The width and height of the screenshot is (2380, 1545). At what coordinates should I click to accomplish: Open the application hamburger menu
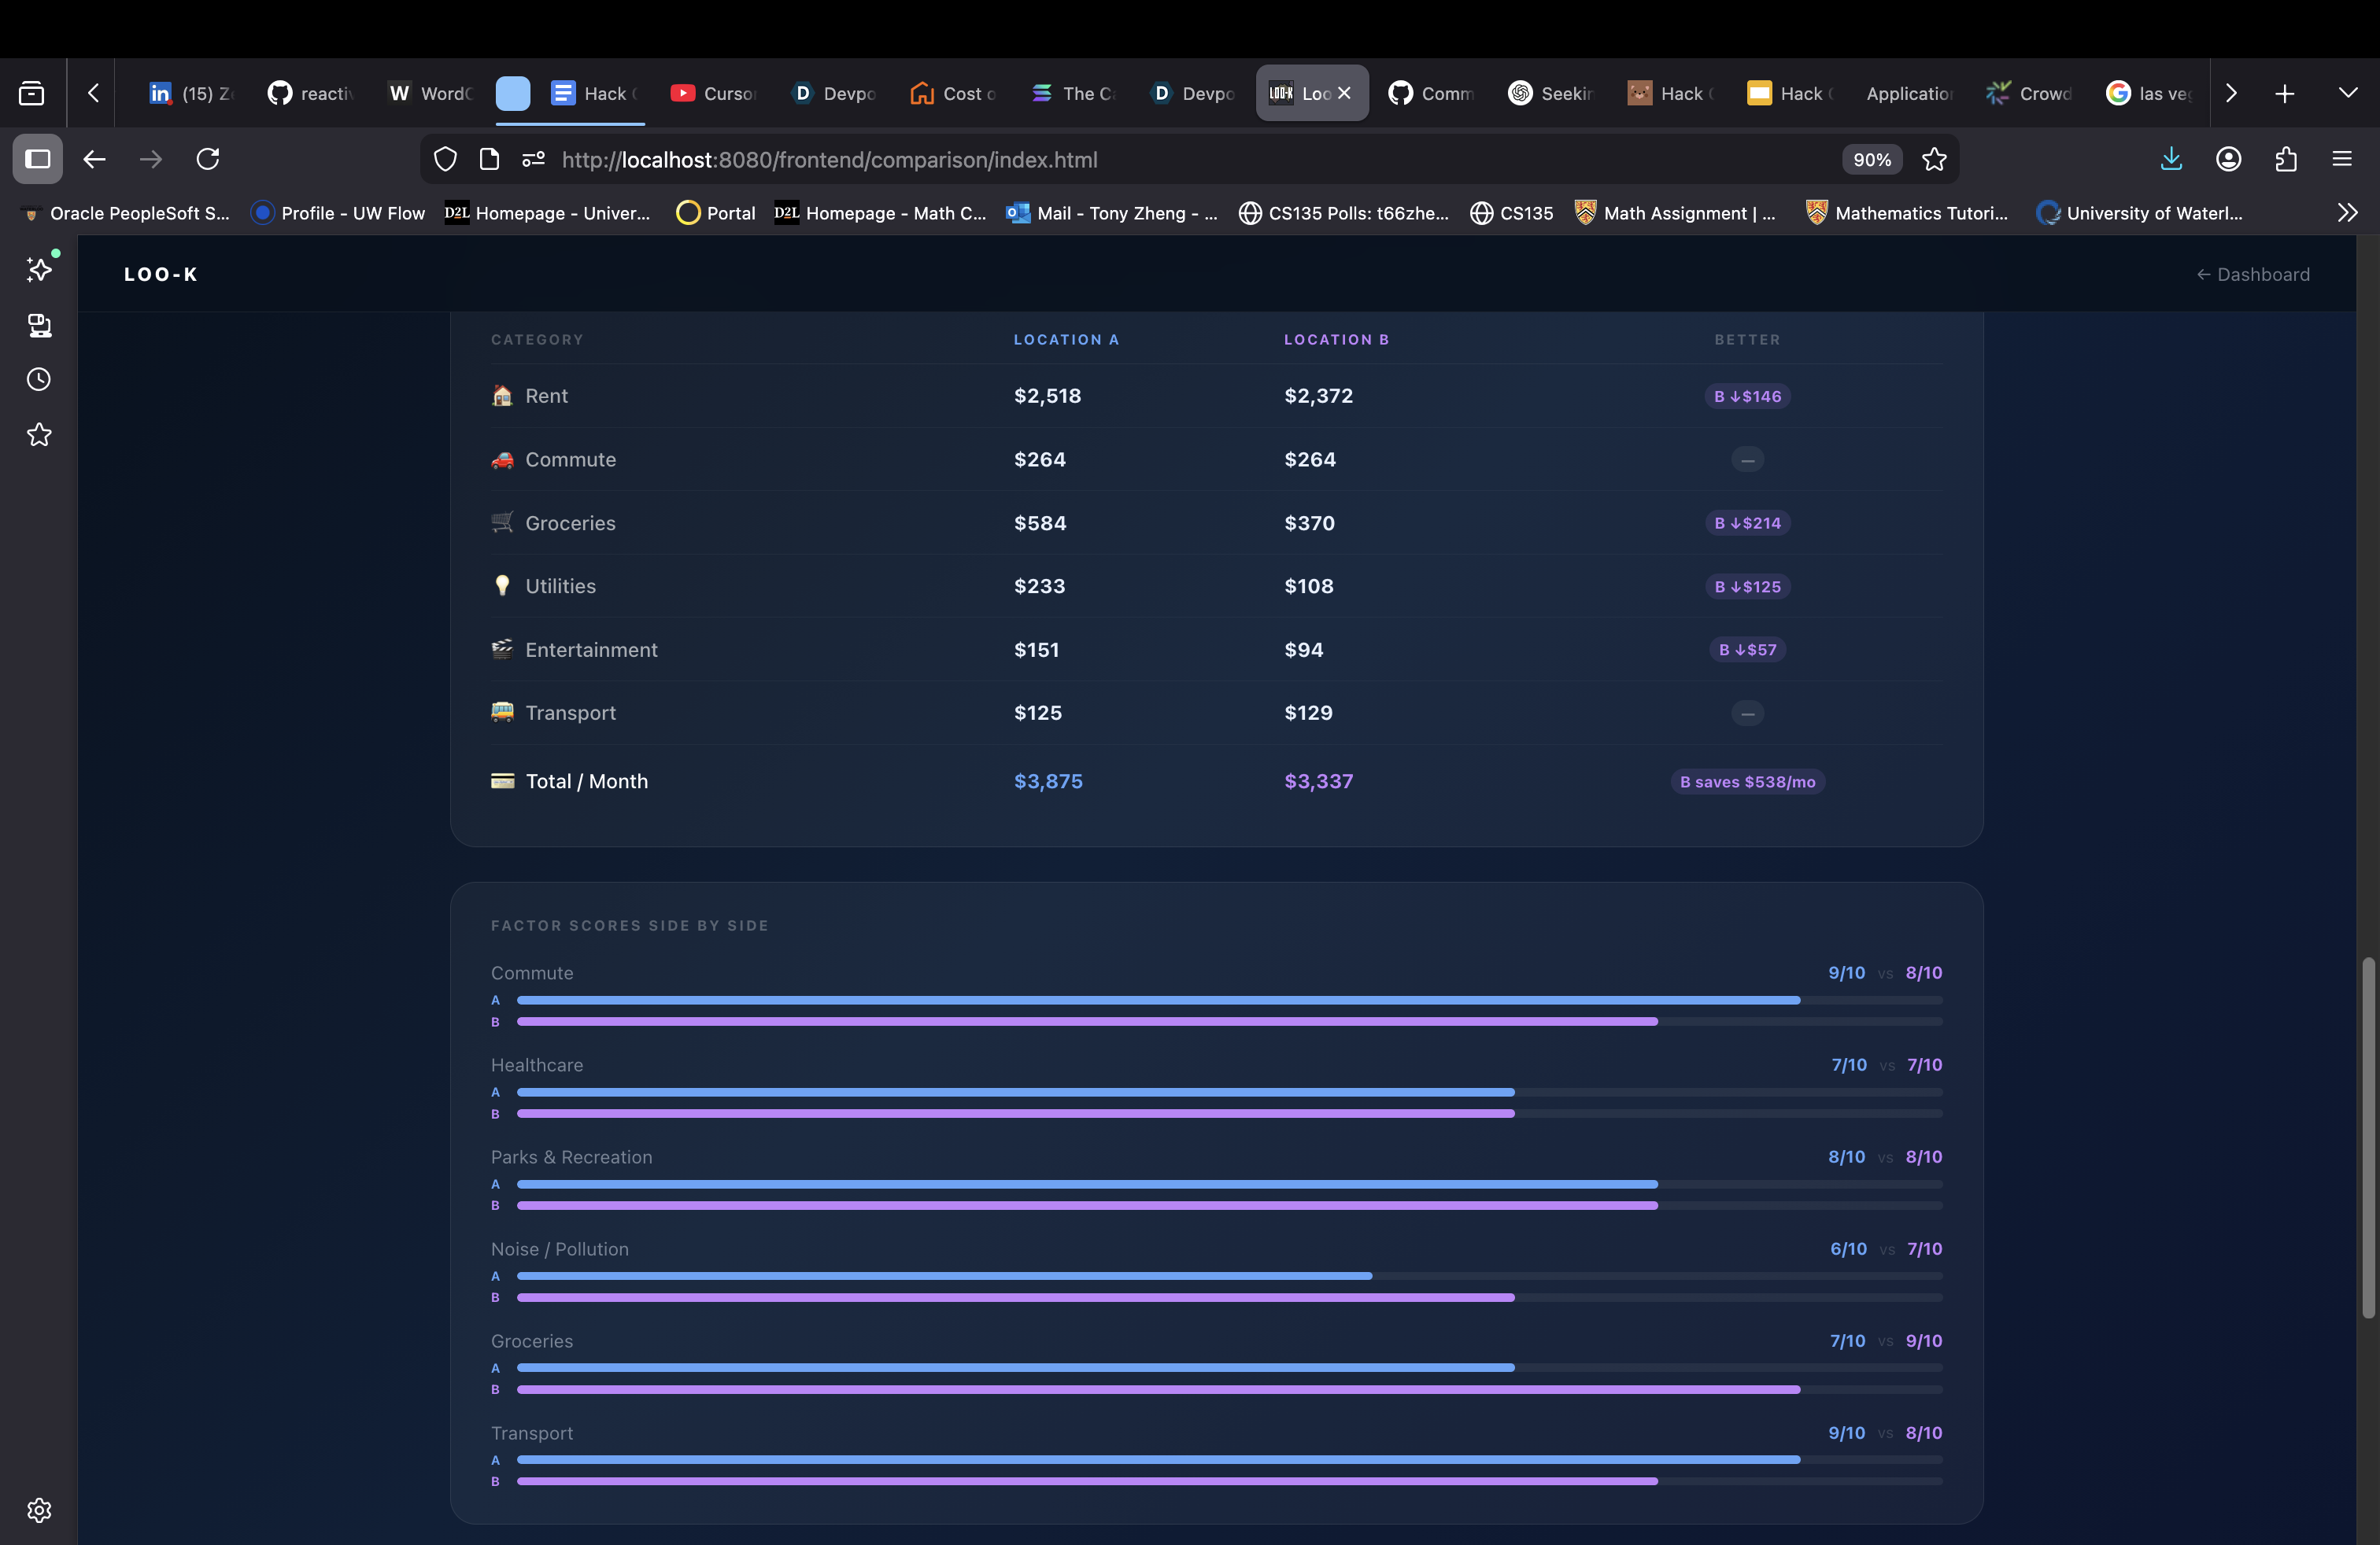coord(2342,159)
